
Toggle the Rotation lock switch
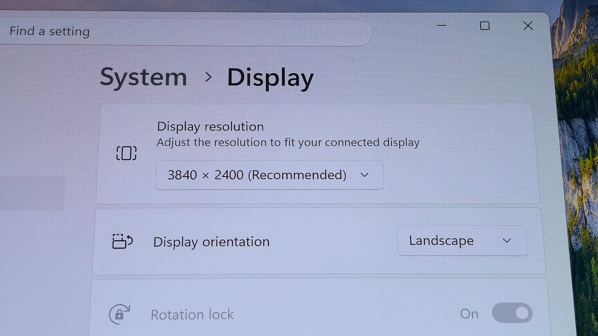click(512, 313)
